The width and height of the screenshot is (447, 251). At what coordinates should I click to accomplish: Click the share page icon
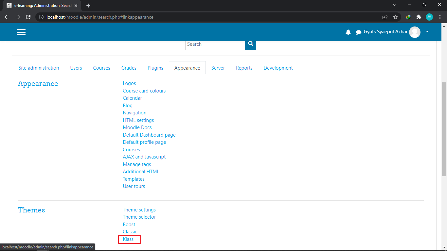point(385,17)
